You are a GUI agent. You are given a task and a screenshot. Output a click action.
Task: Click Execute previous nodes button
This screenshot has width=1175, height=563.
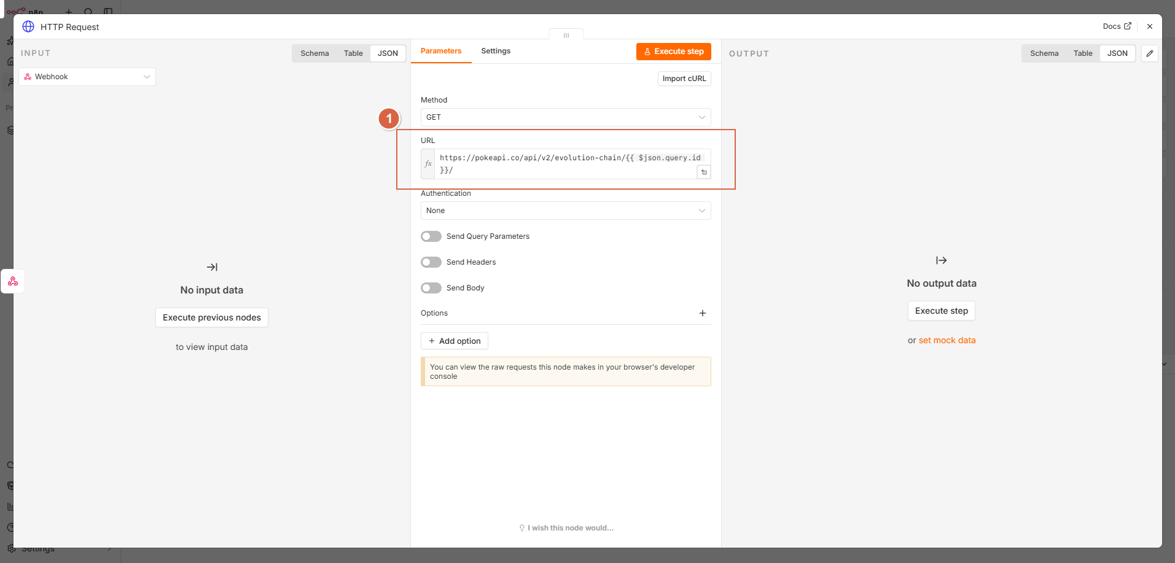point(212,317)
